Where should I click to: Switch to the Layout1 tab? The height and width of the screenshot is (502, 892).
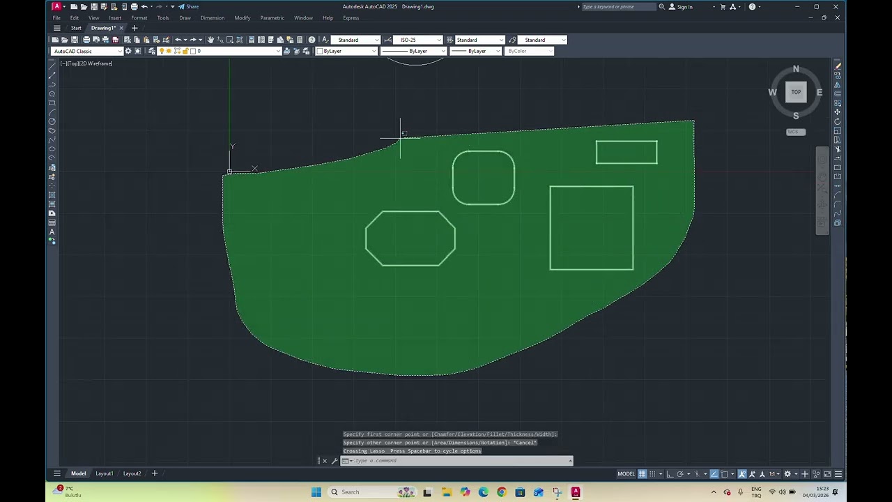click(104, 473)
